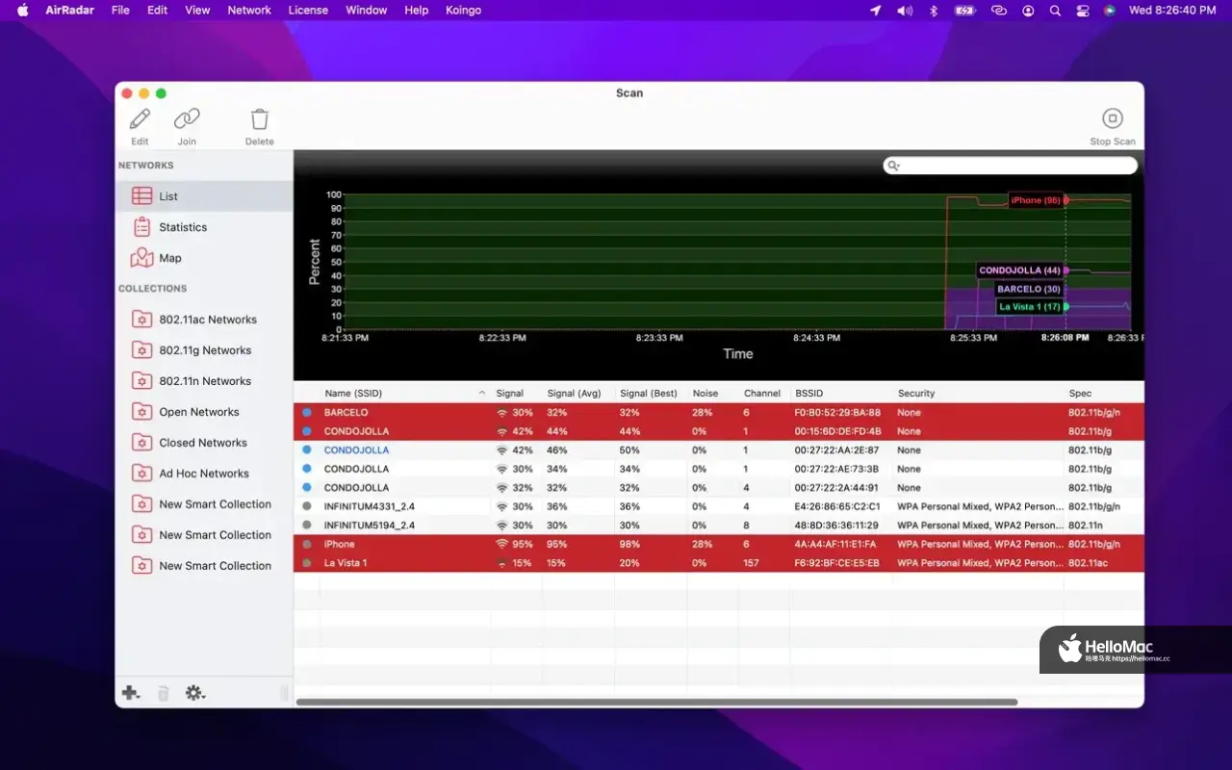Open the License menu
This screenshot has width=1232, height=770.
point(308,10)
